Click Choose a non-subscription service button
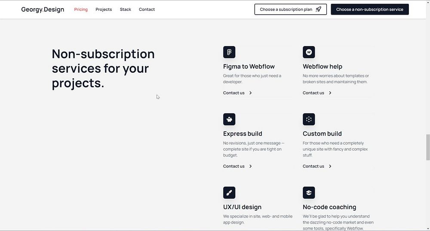Viewport: 430px width, 231px height. pyautogui.click(x=370, y=9)
